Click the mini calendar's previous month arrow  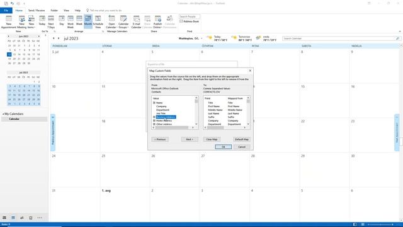point(8,37)
